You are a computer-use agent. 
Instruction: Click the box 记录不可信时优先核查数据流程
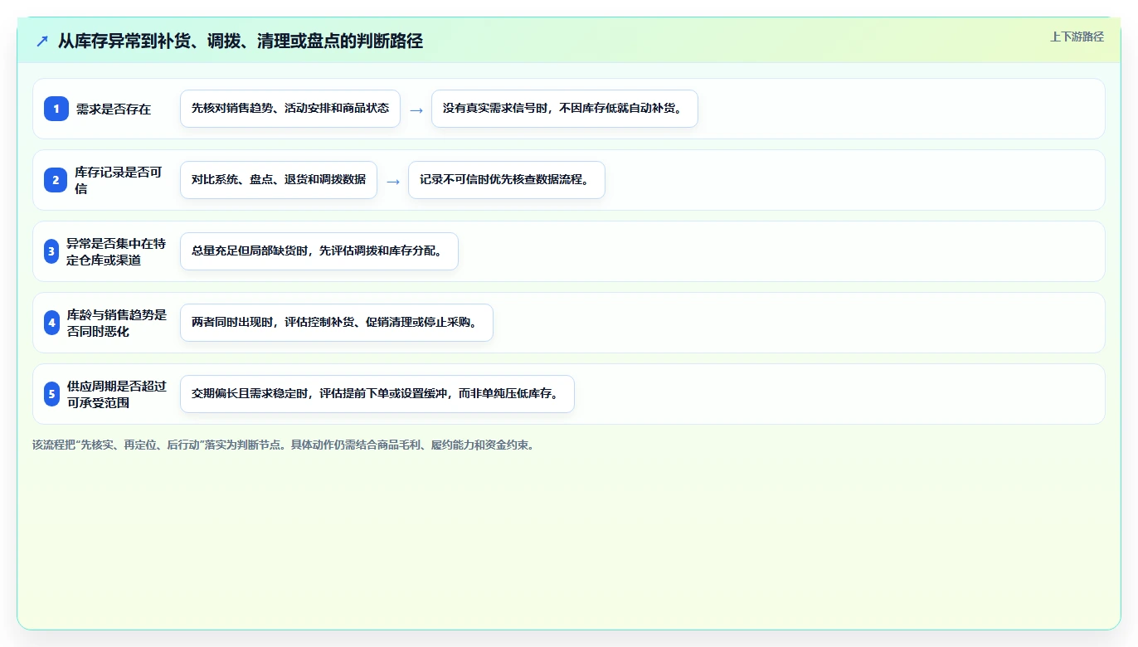[x=507, y=180]
